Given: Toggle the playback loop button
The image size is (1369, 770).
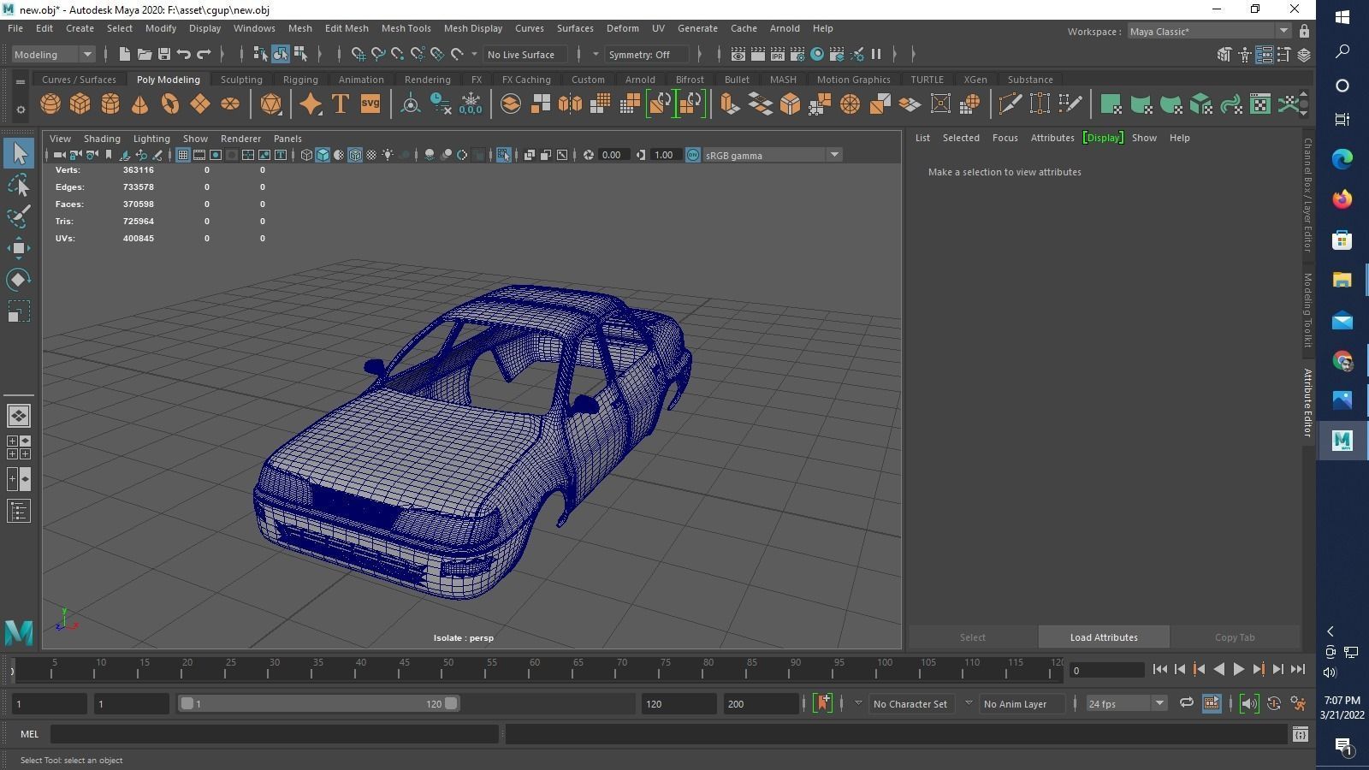Looking at the screenshot, I should [1186, 703].
